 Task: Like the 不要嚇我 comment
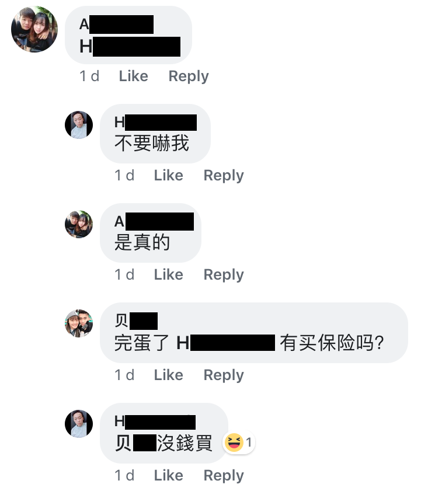[x=169, y=175]
